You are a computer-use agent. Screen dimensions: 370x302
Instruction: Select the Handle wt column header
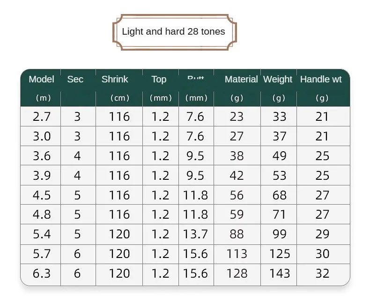pyautogui.click(x=321, y=79)
